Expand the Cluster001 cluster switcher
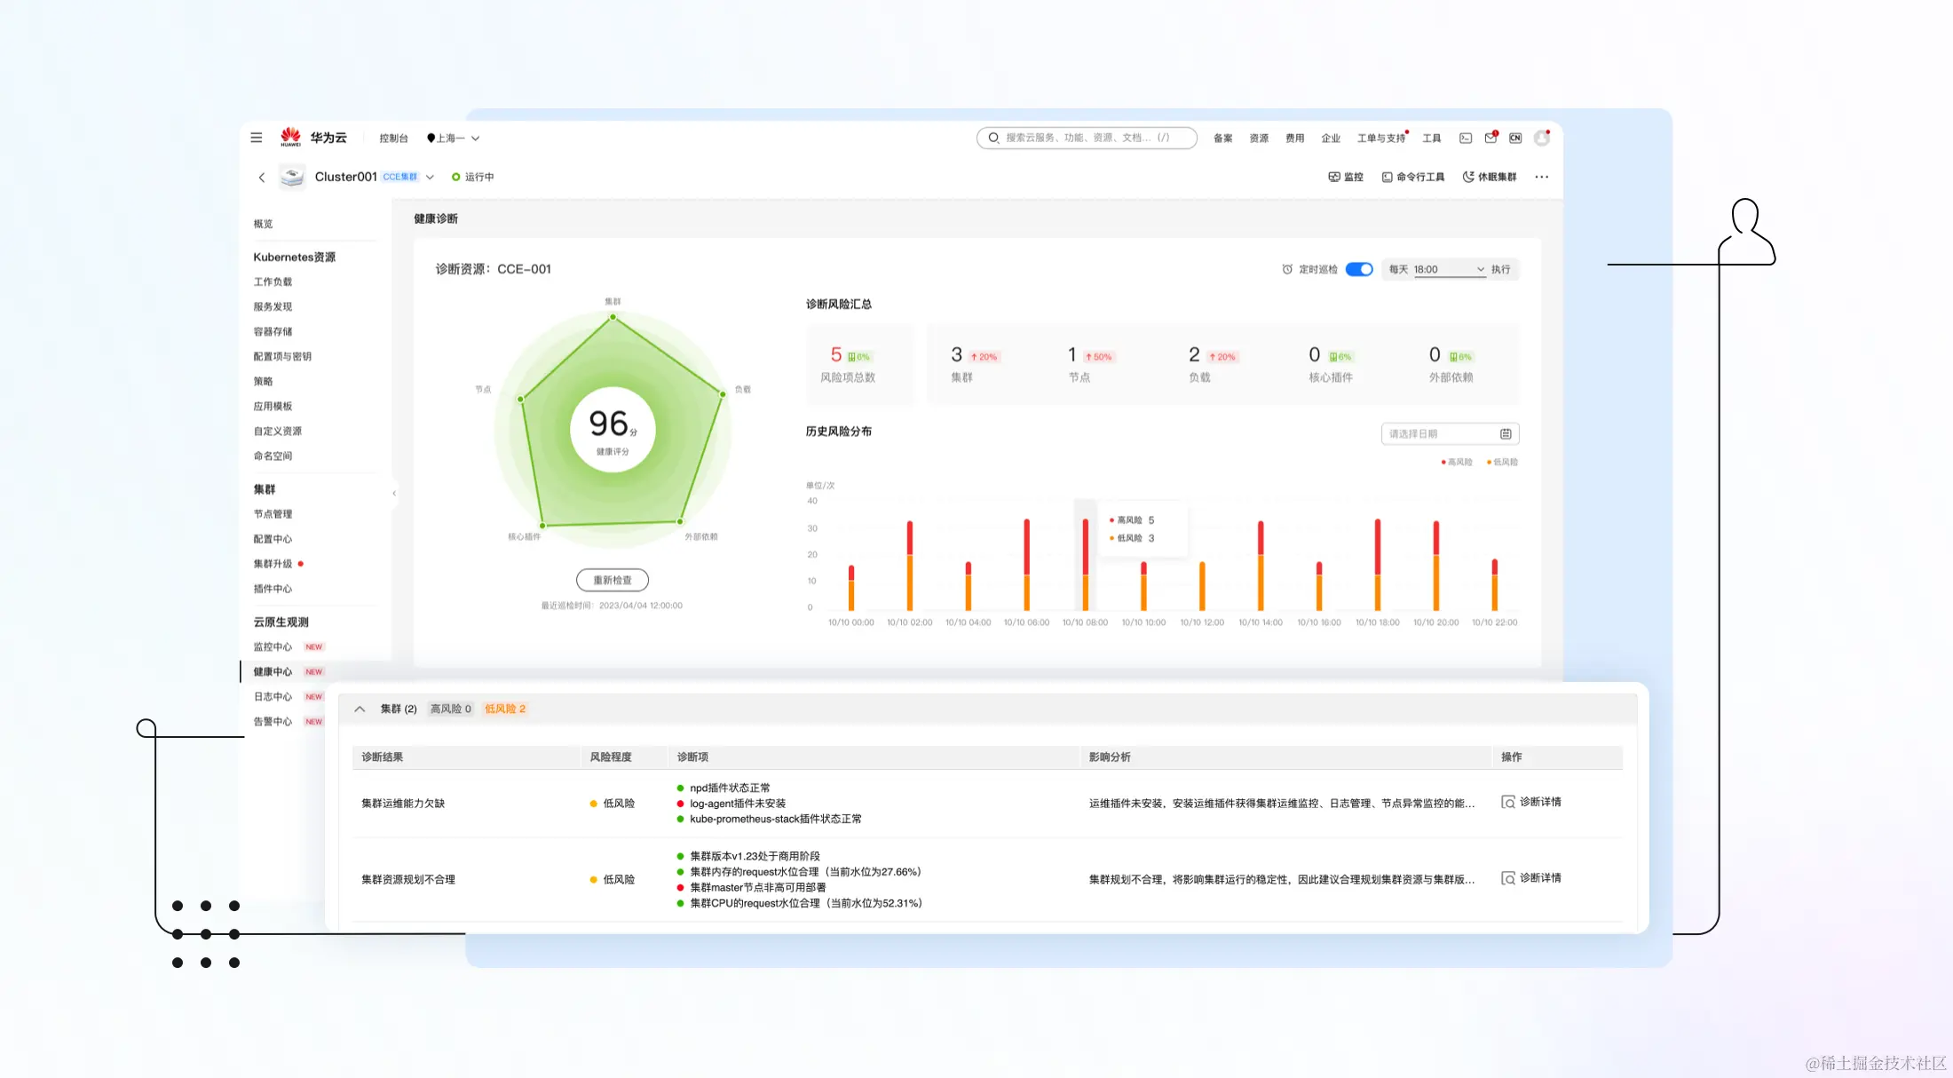1953x1078 pixels. 430,177
